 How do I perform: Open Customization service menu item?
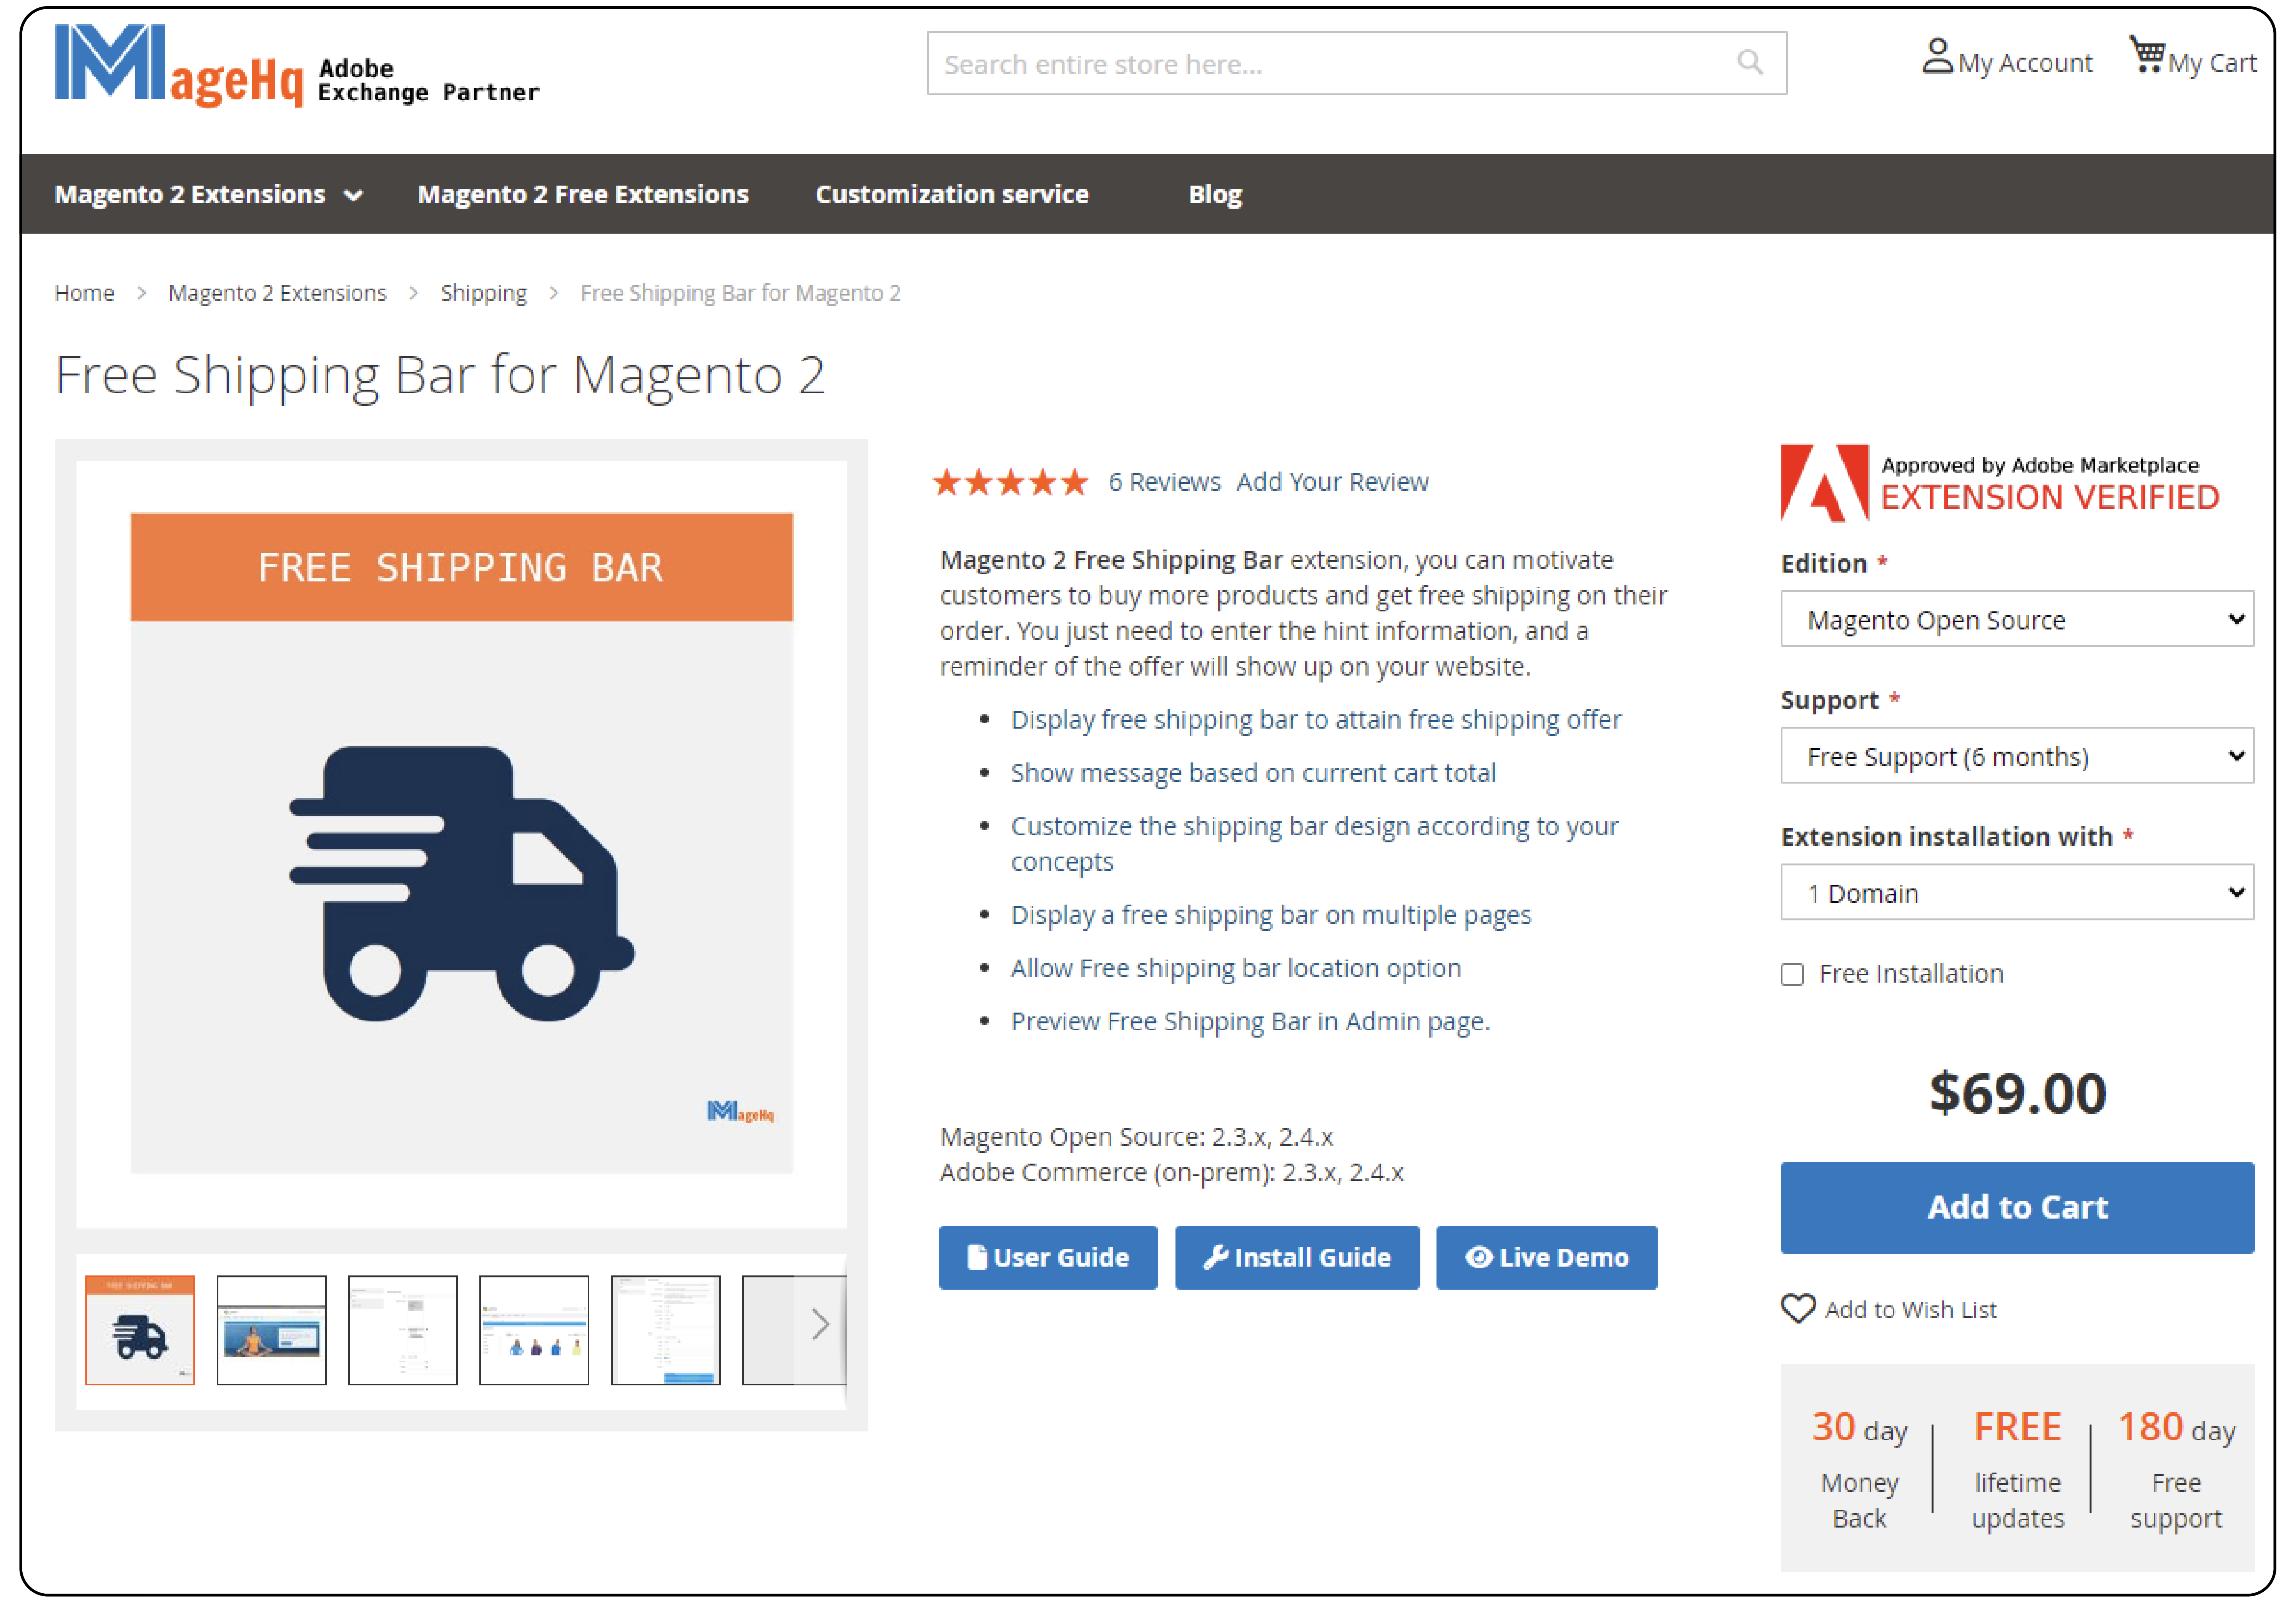[x=952, y=194]
